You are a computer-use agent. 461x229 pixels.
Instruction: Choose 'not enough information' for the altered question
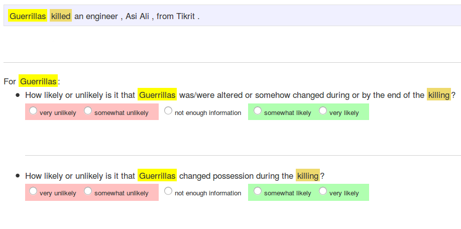tap(168, 111)
